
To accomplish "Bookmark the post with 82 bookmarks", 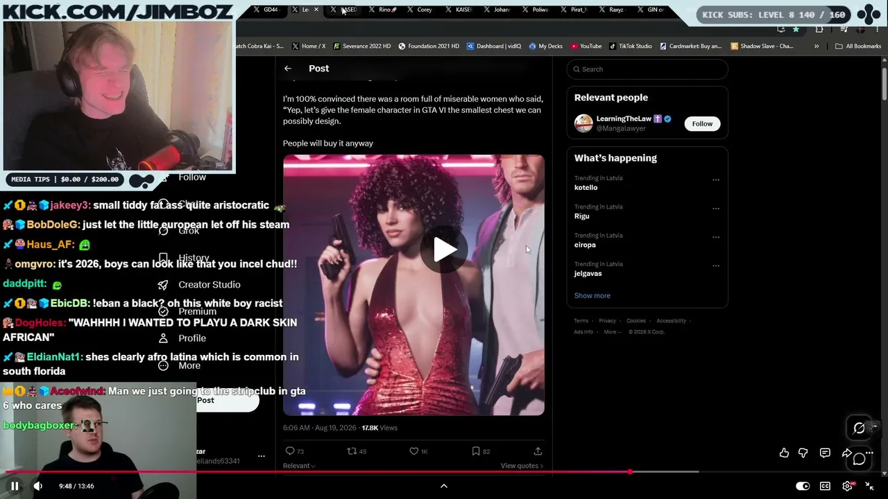I will [x=481, y=451].
